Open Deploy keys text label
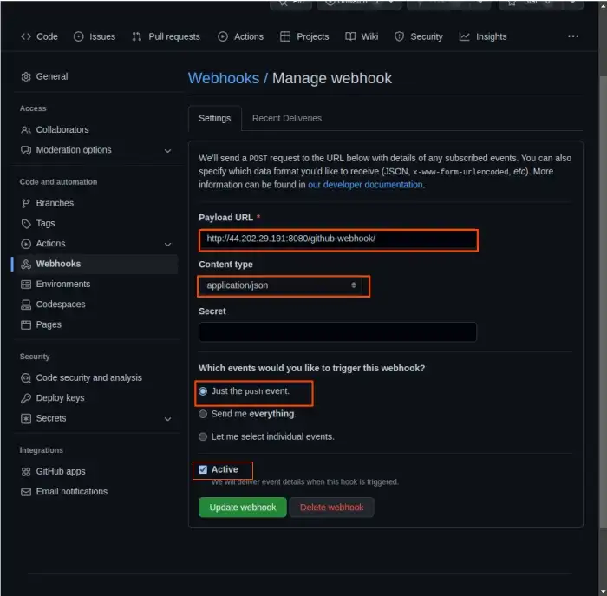 point(60,398)
